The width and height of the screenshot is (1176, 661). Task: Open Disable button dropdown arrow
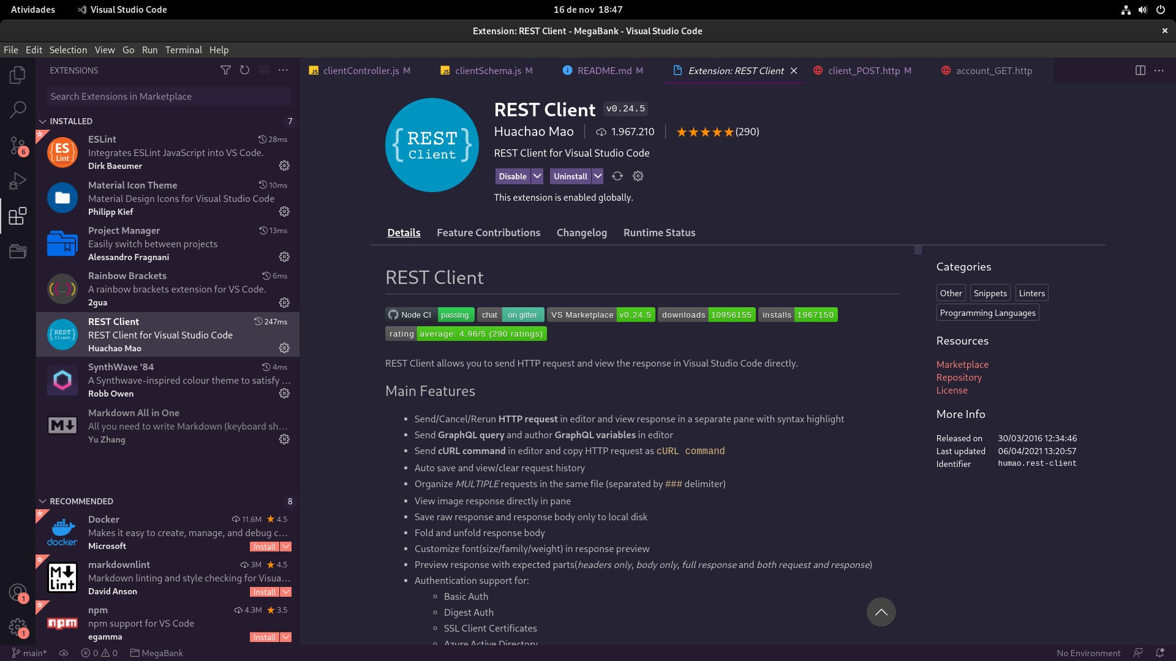coord(537,176)
